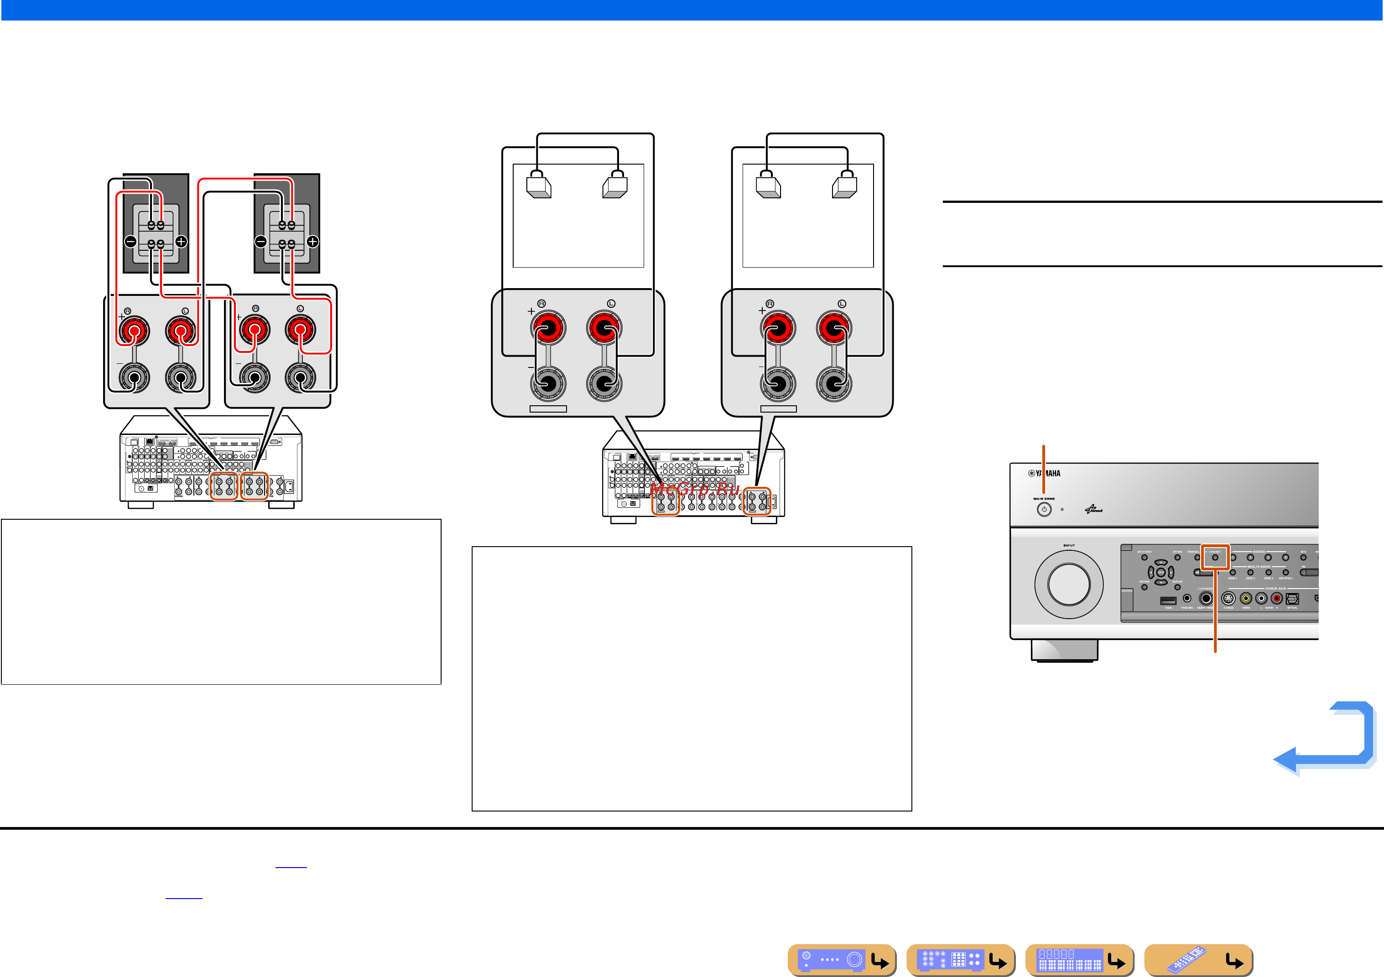Select SCENE button 3
The image size is (1384, 977).
(x=1268, y=557)
